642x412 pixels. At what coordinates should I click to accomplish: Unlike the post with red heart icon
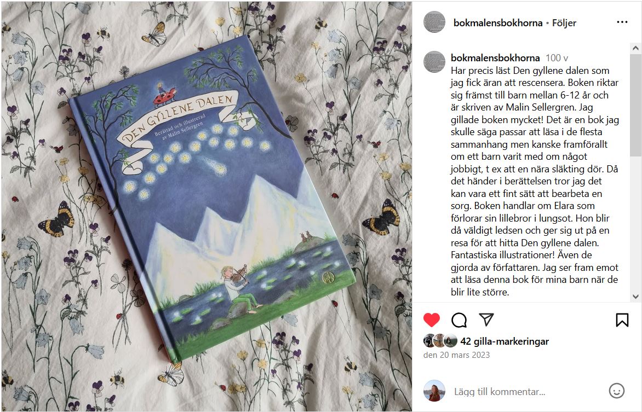[431, 320]
